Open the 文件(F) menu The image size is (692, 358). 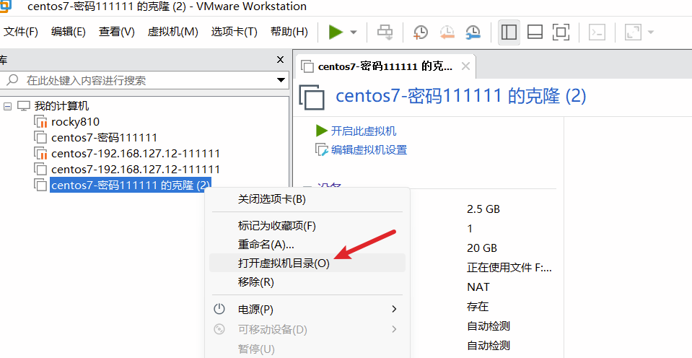click(21, 32)
